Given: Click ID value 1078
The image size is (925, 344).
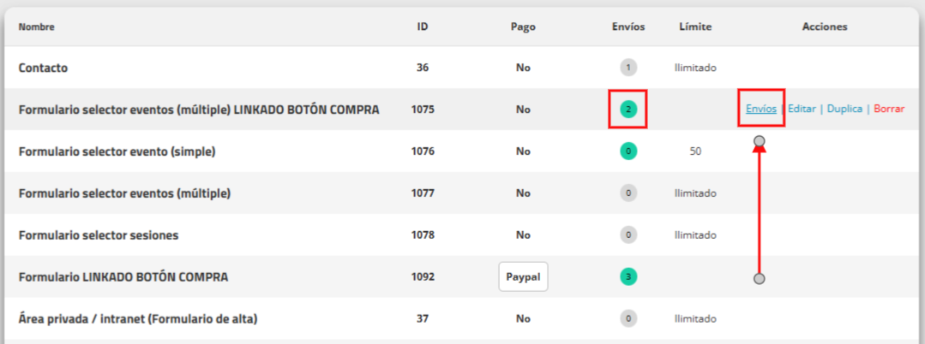Looking at the screenshot, I should tap(423, 235).
